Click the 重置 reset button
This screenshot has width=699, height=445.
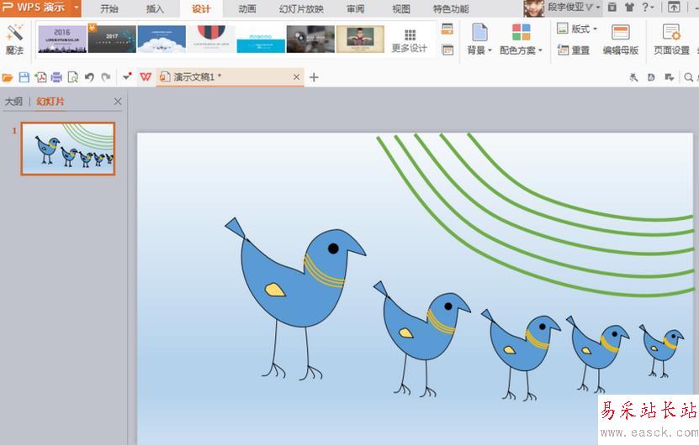pos(575,50)
